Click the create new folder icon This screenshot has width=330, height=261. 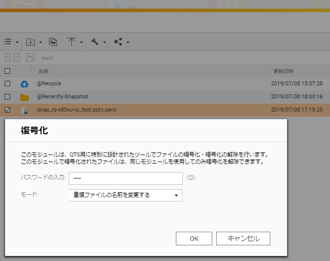(30, 42)
